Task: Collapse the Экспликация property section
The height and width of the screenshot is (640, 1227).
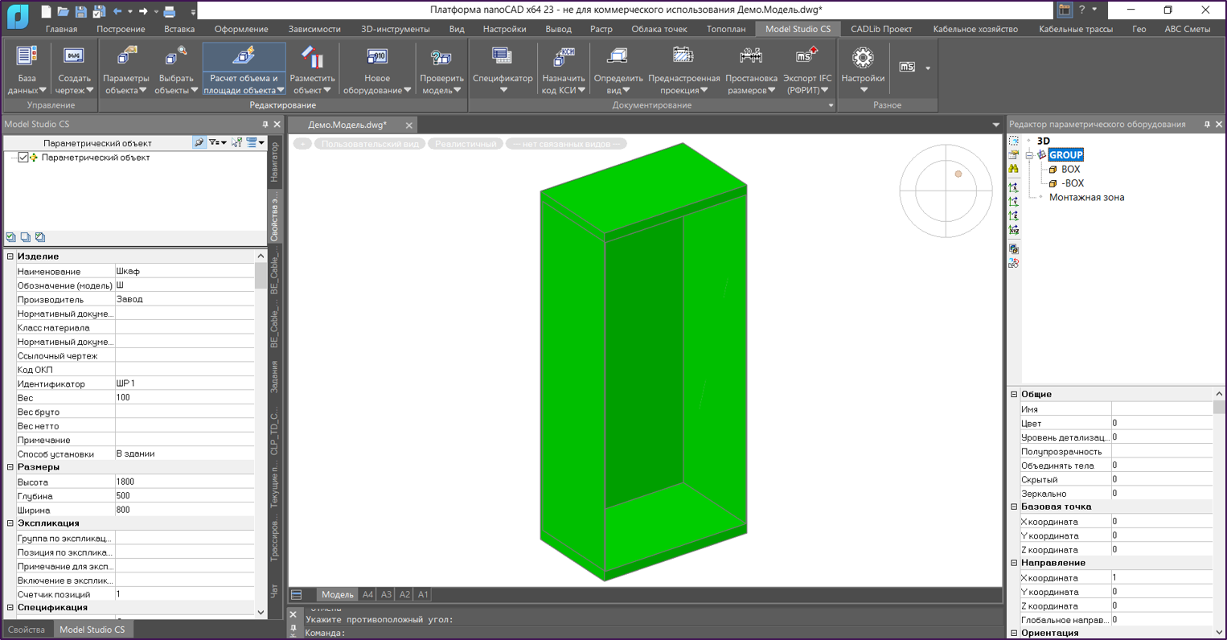Action: tap(10, 523)
